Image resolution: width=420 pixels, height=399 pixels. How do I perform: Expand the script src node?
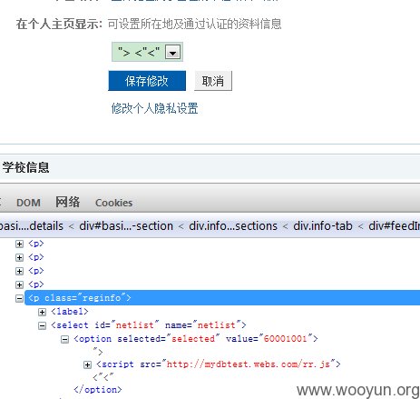(x=87, y=364)
